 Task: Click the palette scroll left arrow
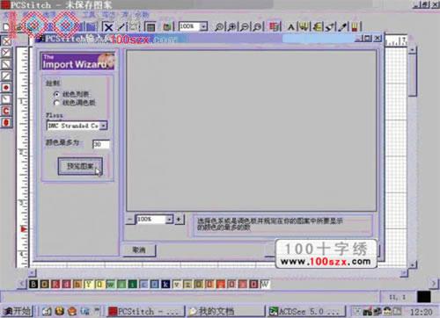(x=22, y=284)
